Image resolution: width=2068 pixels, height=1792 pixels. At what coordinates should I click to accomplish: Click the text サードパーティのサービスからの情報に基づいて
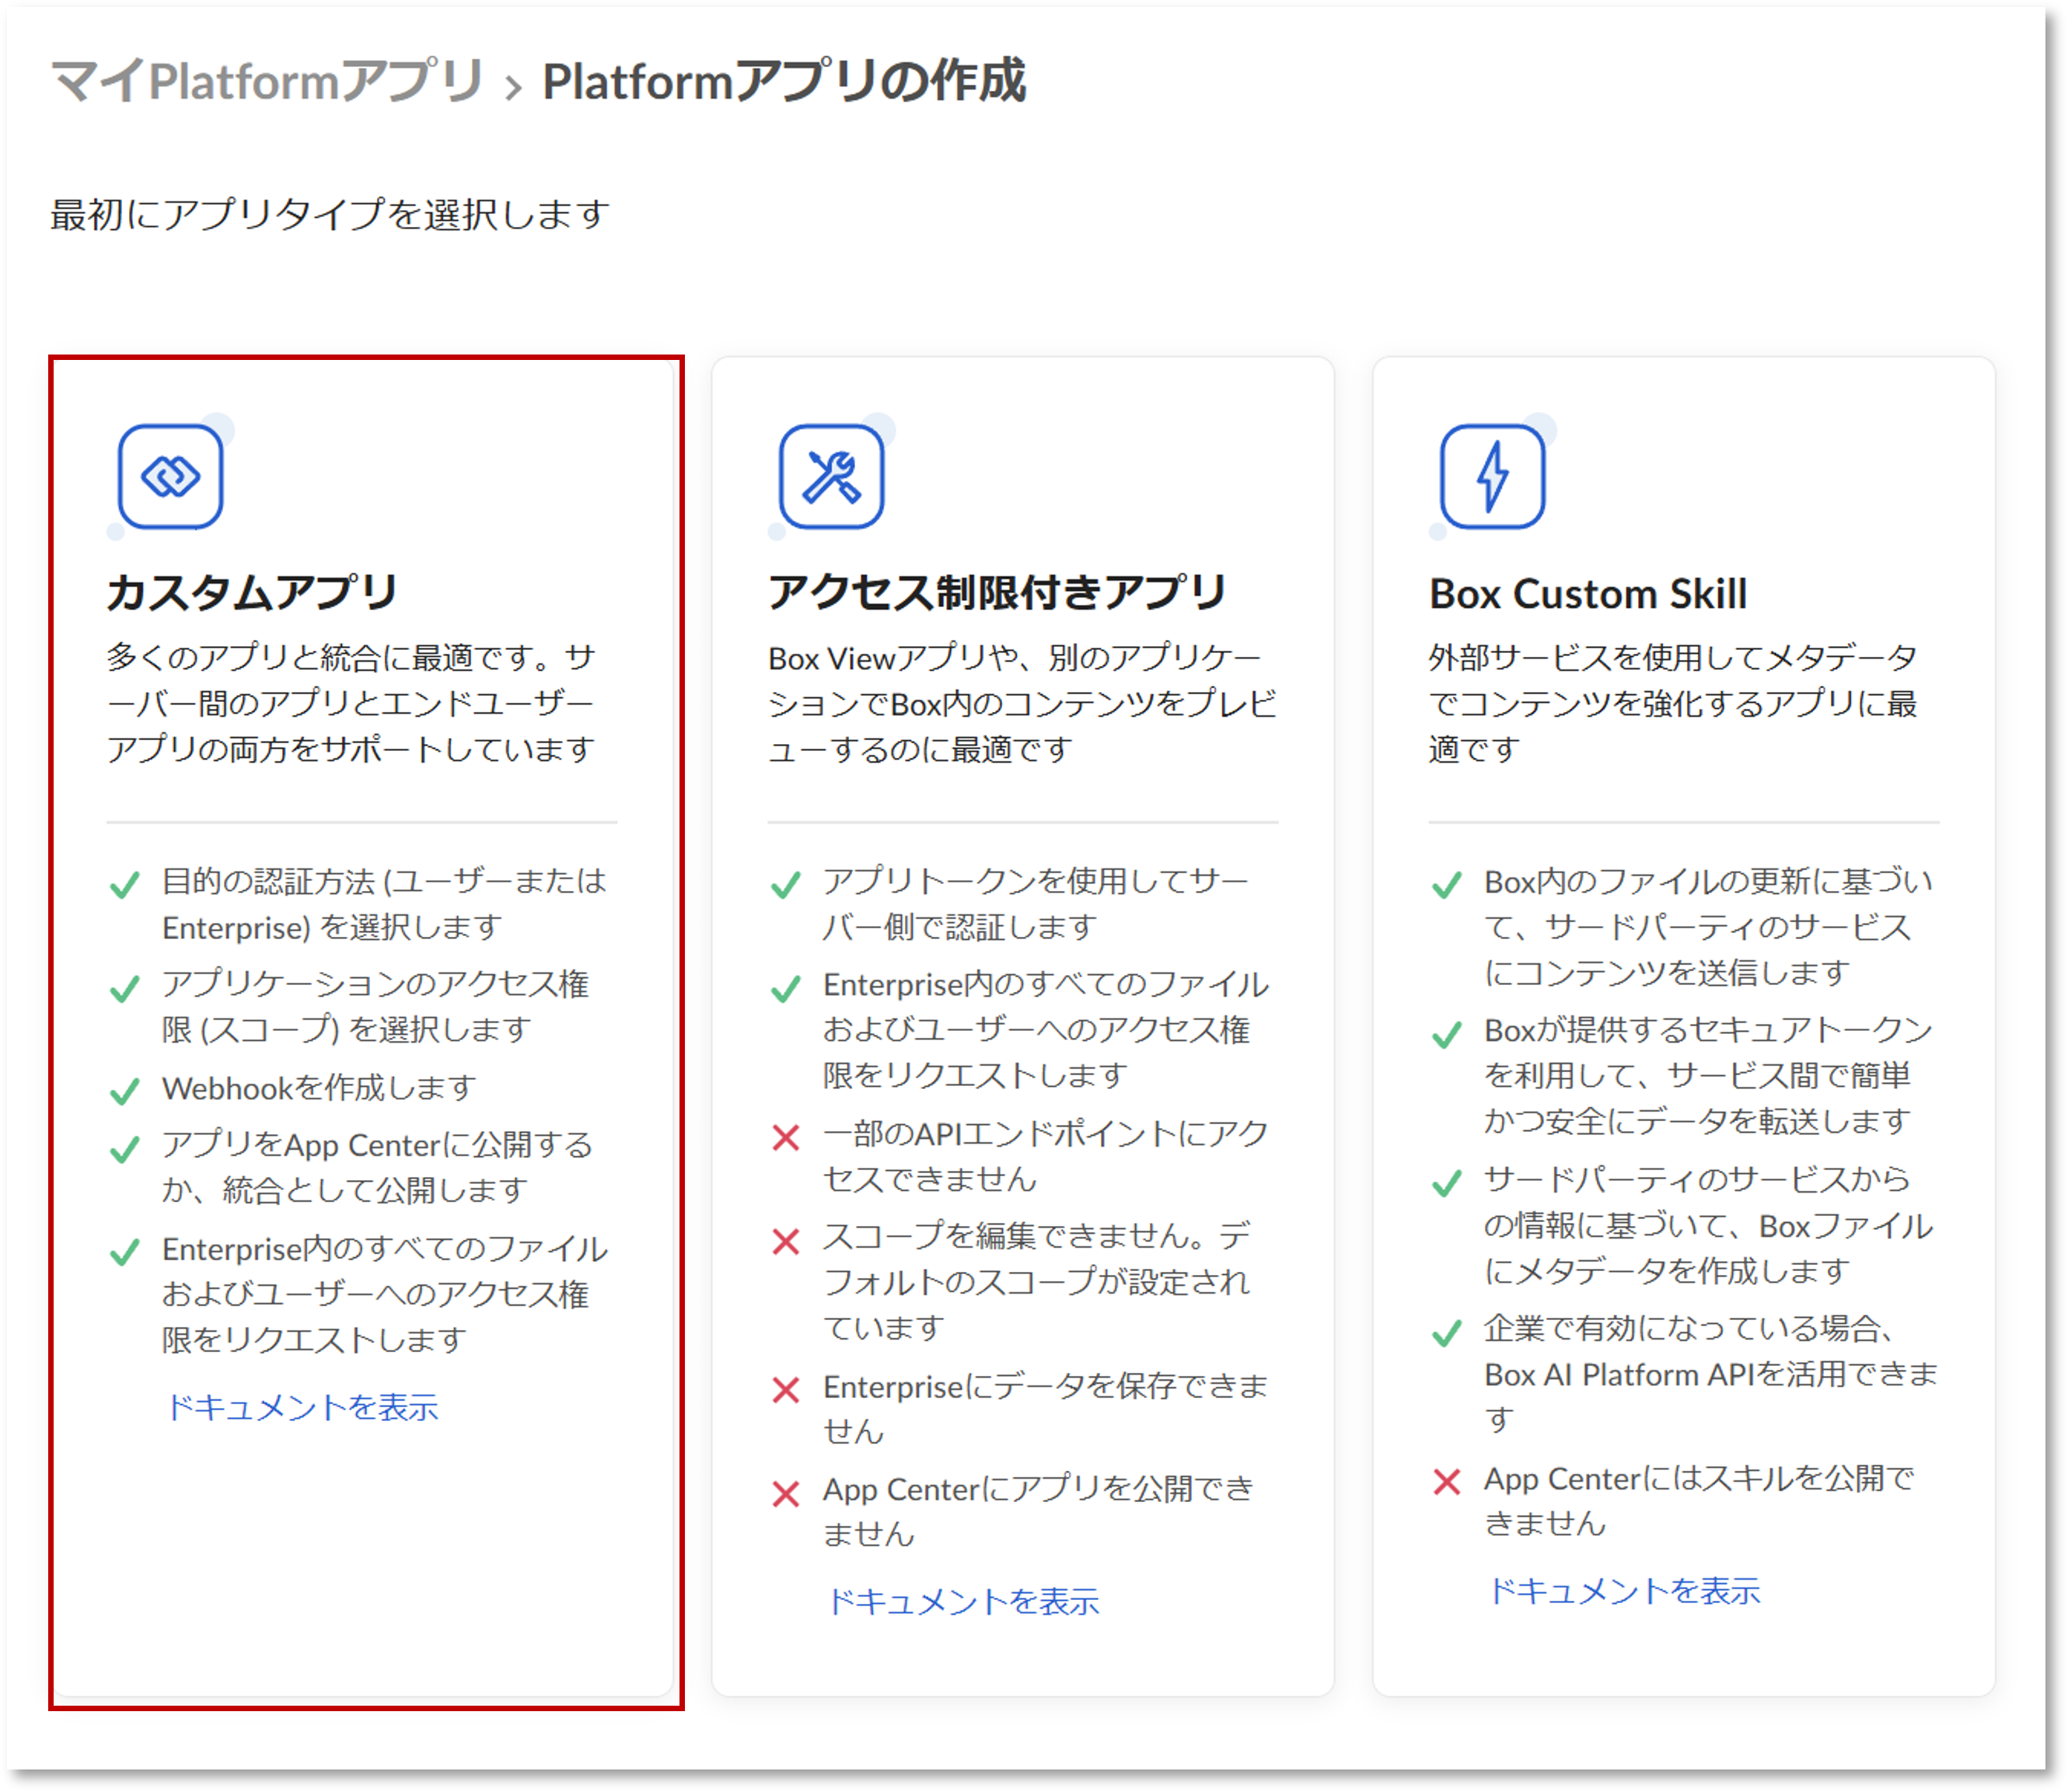click(x=1708, y=1225)
